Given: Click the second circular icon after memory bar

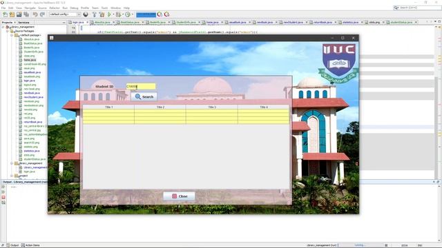Looking at the screenshot, I should pyautogui.click(x=166, y=14).
